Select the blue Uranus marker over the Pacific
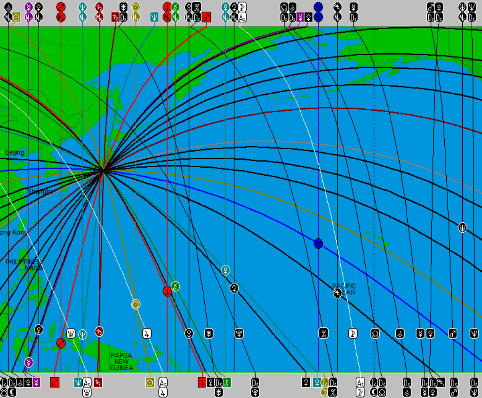 point(318,244)
